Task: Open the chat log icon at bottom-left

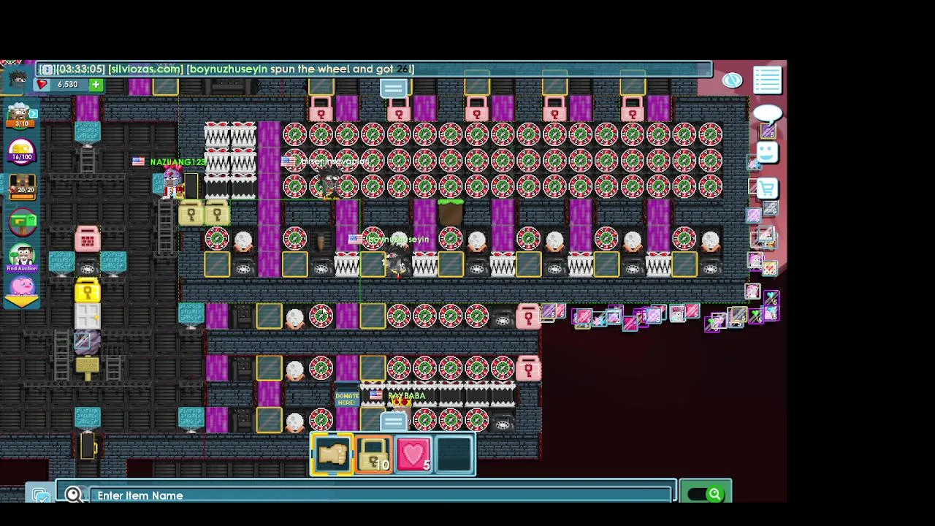Action: coord(41,495)
